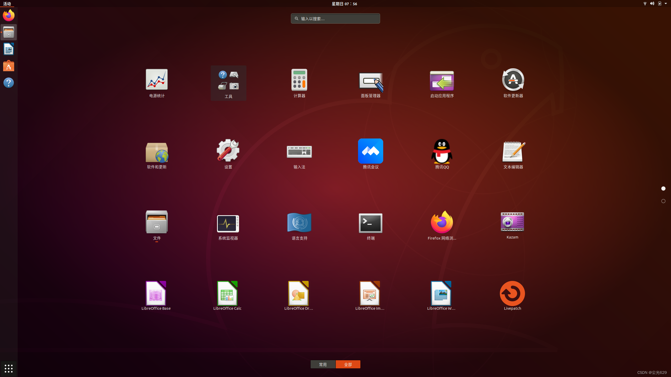Launch LibreOffice Base

[156, 296]
